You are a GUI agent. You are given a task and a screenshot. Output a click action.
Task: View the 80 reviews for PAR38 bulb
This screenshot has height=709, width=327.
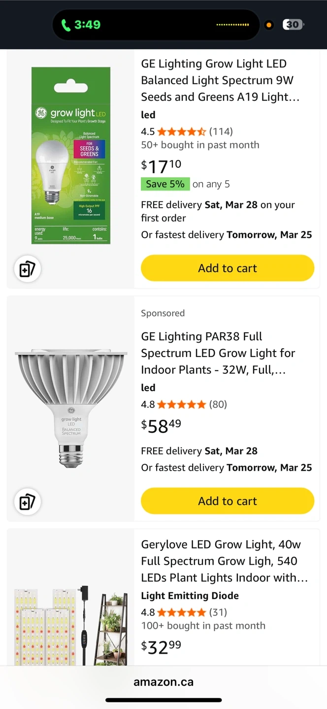point(218,405)
